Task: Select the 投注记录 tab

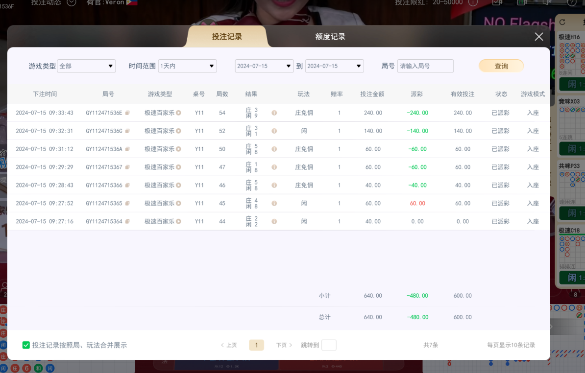Action: pos(227,36)
